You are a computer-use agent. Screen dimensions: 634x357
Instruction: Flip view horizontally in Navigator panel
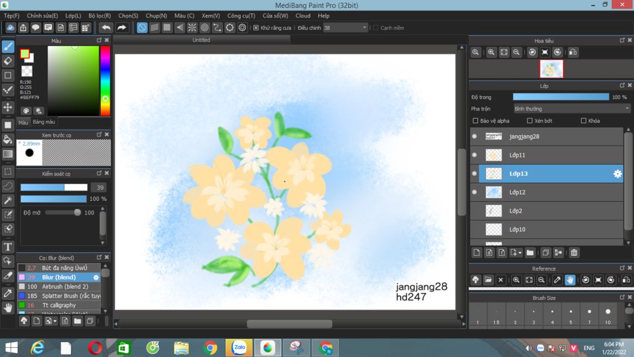tap(573, 52)
